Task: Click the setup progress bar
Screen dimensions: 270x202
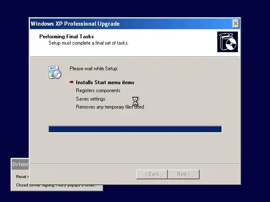Action: click(x=135, y=129)
